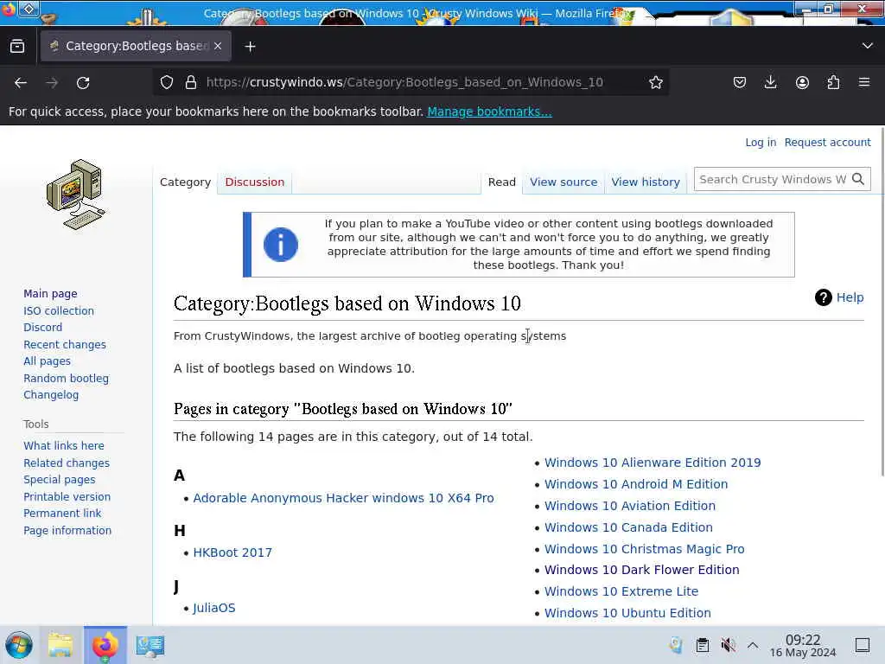Click Request account link
Screen dimensions: 885x664
click(x=827, y=143)
